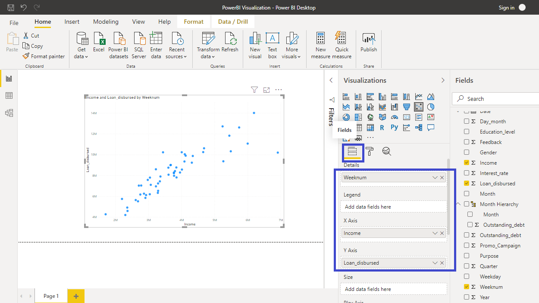Check the Gender field checkbox
This screenshot has height=303, width=539.
click(467, 153)
